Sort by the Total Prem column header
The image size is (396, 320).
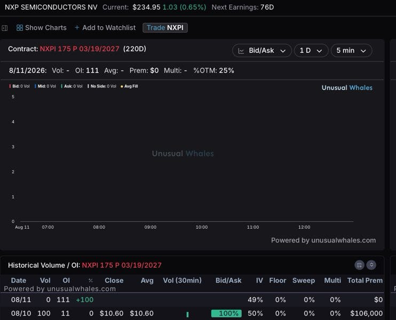(365, 281)
